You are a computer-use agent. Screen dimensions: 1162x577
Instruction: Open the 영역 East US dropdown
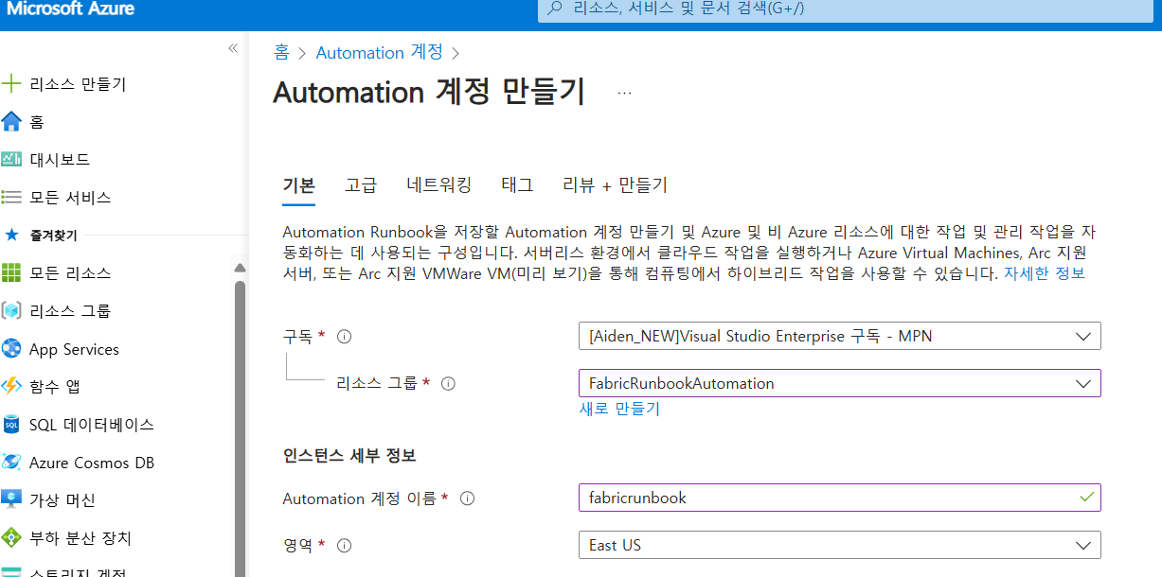[x=839, y=545]
